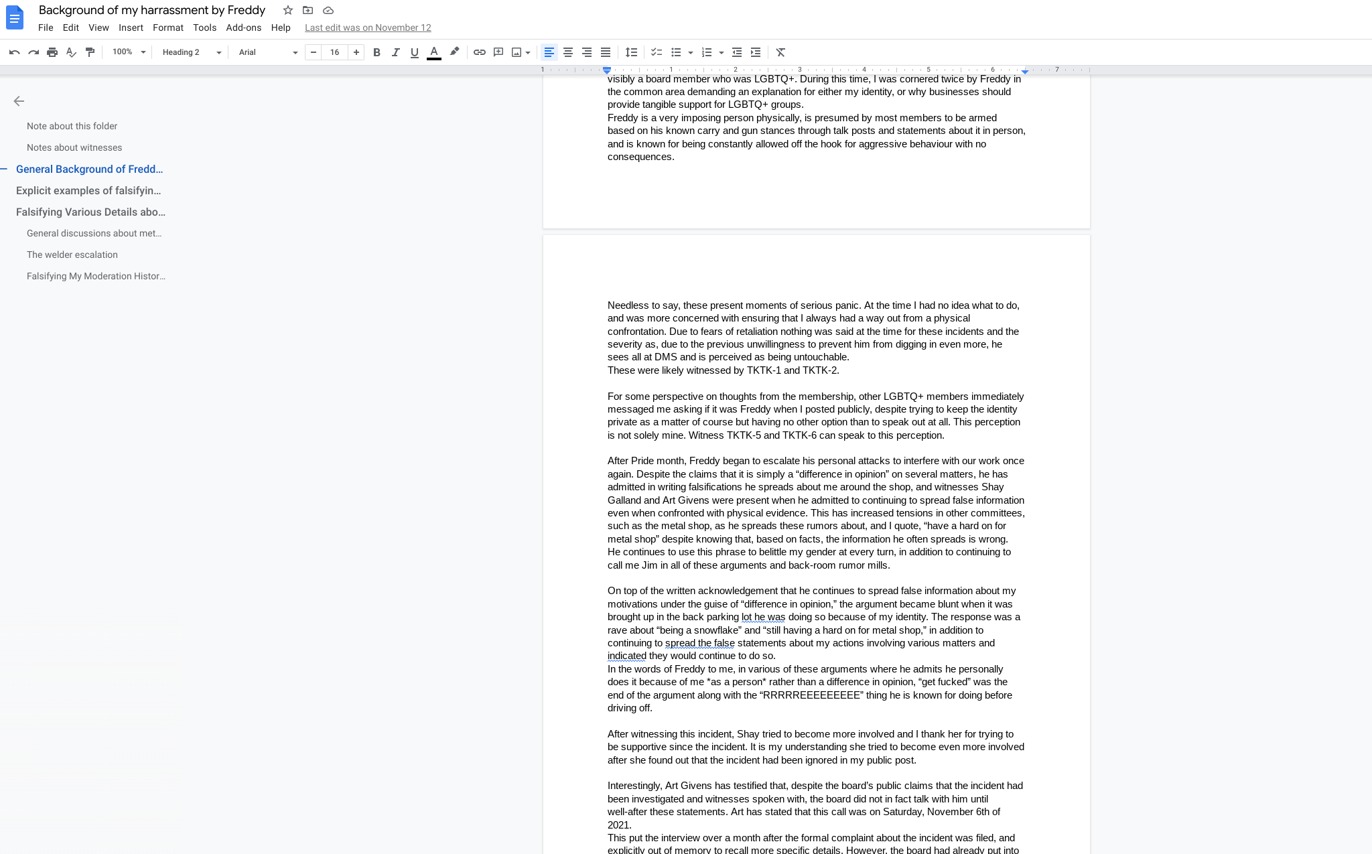Select the paint format tool
1372x854 pixels.
pos(90,52)
